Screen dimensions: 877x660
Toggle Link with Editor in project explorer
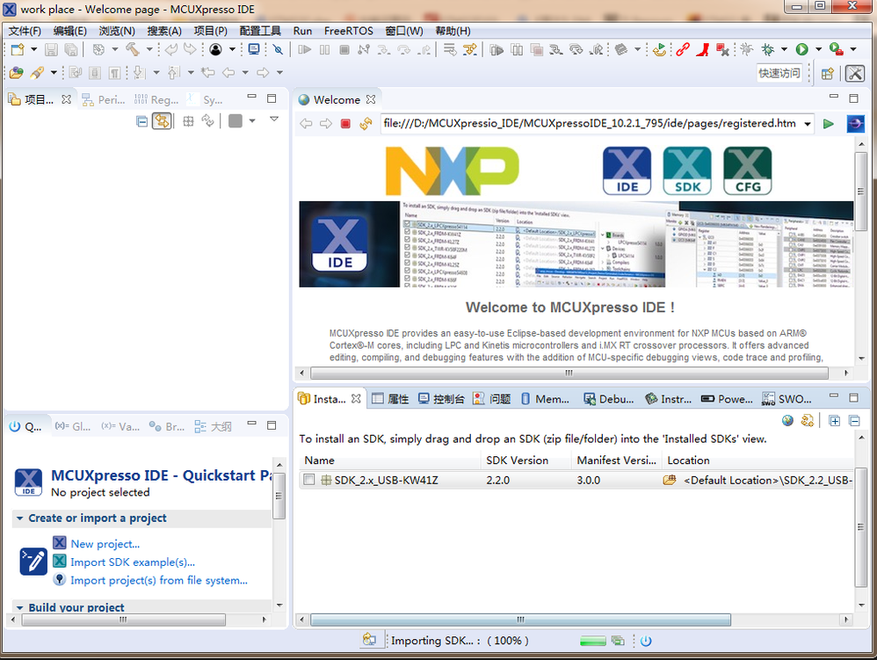[x=162, y=120]
